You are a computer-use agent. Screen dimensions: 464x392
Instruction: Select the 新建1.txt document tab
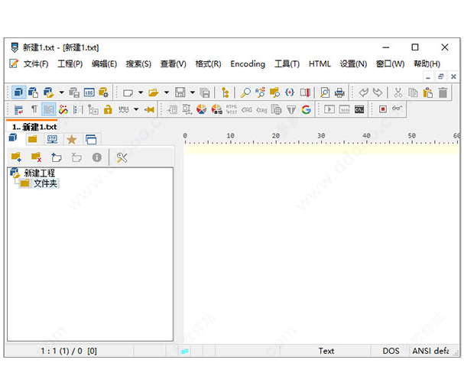point(33,127)
